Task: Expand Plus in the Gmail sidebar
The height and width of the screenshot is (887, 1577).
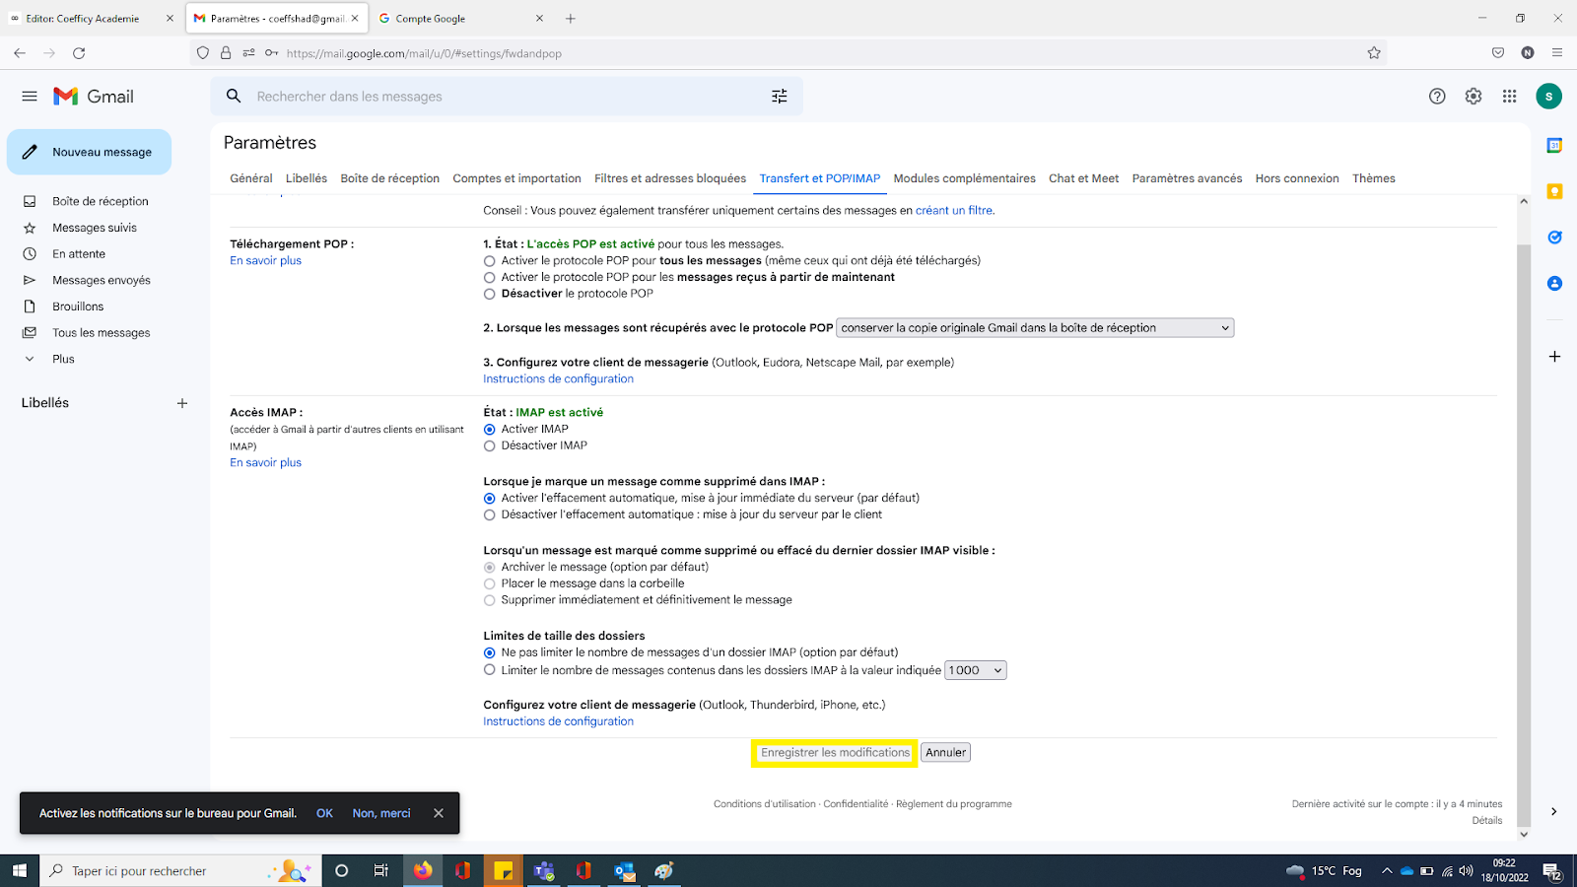Action: click(63, 359)
